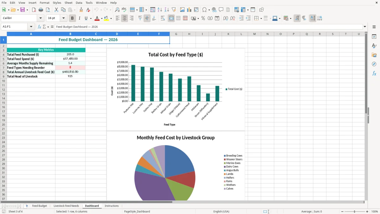Open the Borders dropdown arrow
The height and width of the screenshot is (214, 380).
[261, 18]
